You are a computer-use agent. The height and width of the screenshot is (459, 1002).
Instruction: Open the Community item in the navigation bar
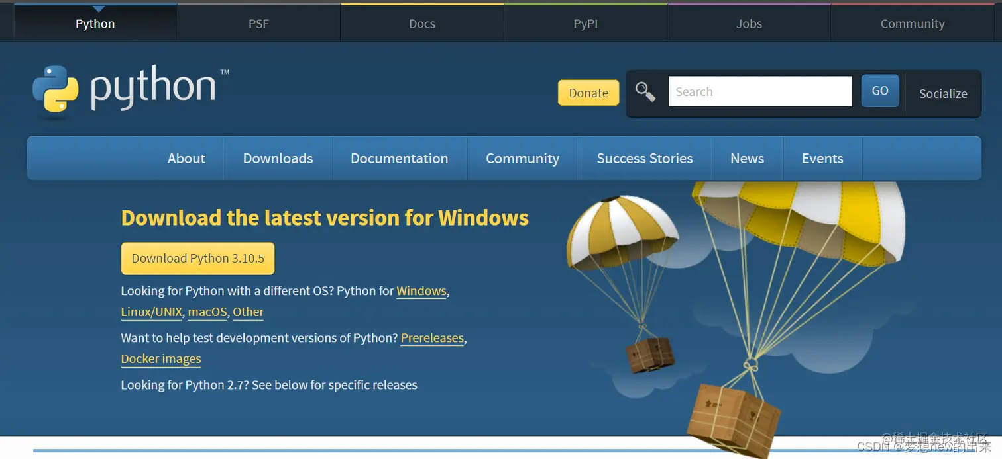coord(522,158)
